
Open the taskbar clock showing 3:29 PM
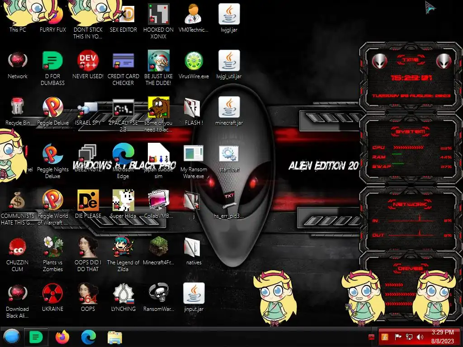[442, 337]
